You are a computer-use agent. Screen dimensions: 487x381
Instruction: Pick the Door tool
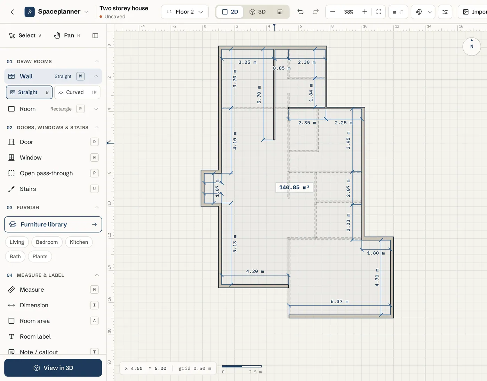point(53,142)
